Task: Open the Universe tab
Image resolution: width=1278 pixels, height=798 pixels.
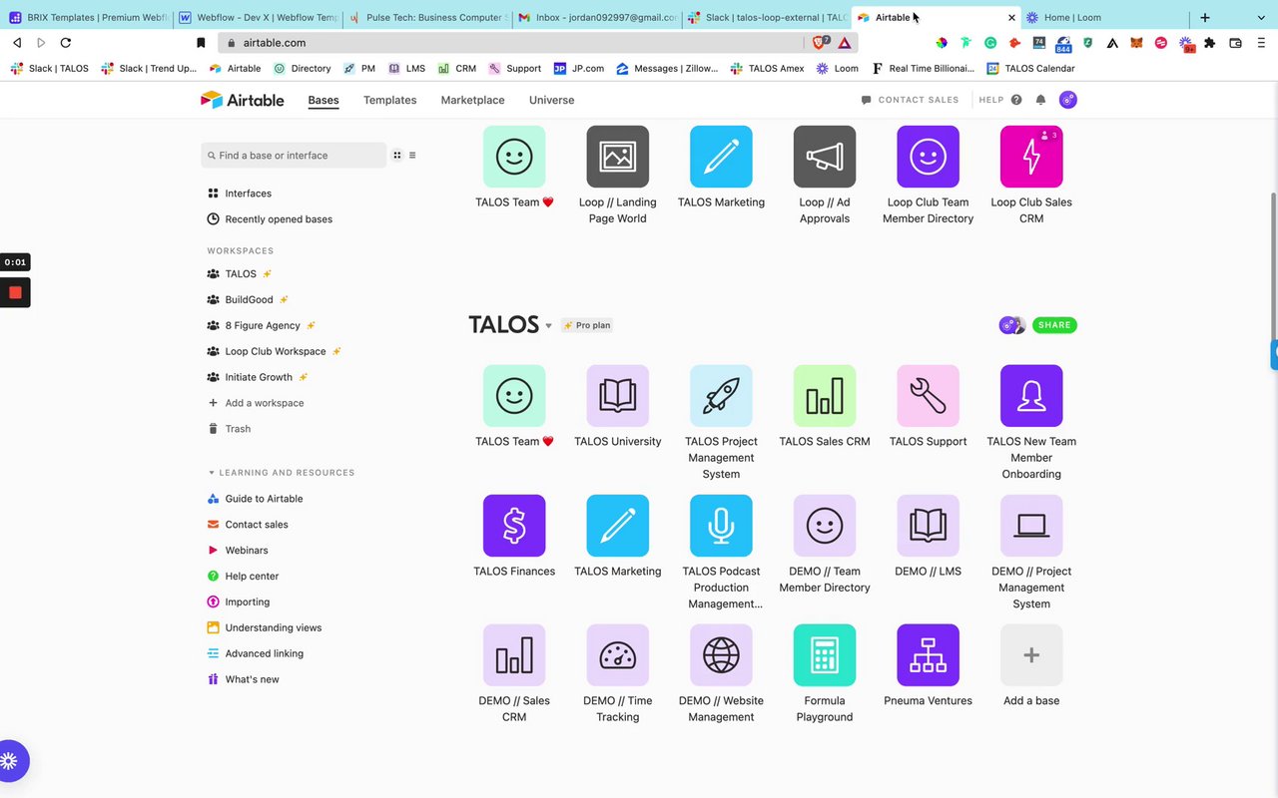Action: tap(552, 100)
